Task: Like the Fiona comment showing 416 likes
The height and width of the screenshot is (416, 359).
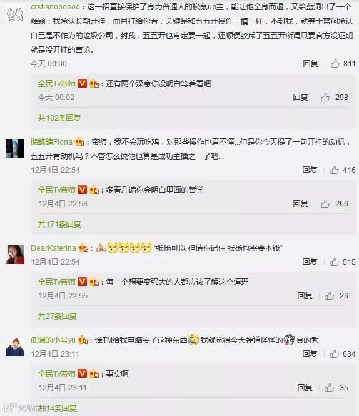Action: [x=335, y=170]
